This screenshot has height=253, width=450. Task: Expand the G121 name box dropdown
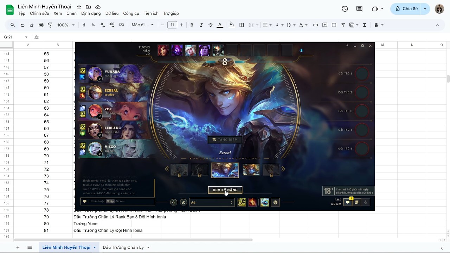tap(26, 37)
